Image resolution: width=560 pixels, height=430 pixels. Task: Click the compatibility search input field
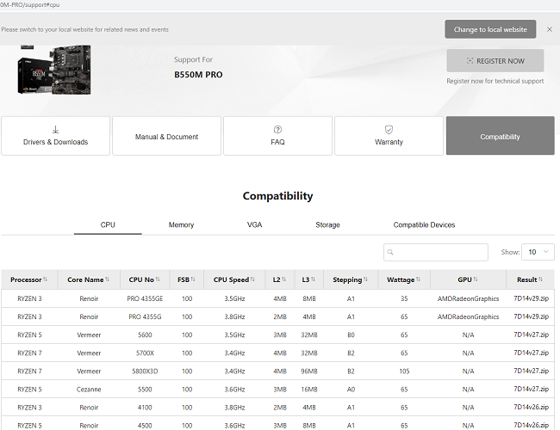[x=436, y=252]
